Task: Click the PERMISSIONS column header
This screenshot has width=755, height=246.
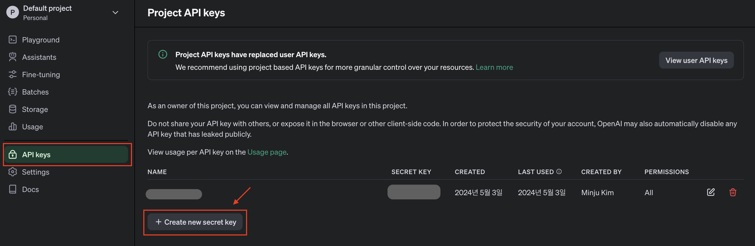Action: click(666, 172)
